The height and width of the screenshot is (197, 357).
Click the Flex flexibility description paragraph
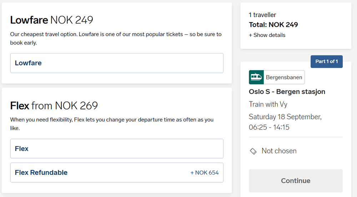click(112, 124)
